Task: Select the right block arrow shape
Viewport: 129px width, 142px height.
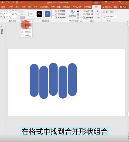Action: (x=13, y=14)
